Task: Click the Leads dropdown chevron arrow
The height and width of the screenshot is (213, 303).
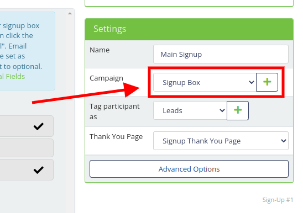Action: coord(222,110)
